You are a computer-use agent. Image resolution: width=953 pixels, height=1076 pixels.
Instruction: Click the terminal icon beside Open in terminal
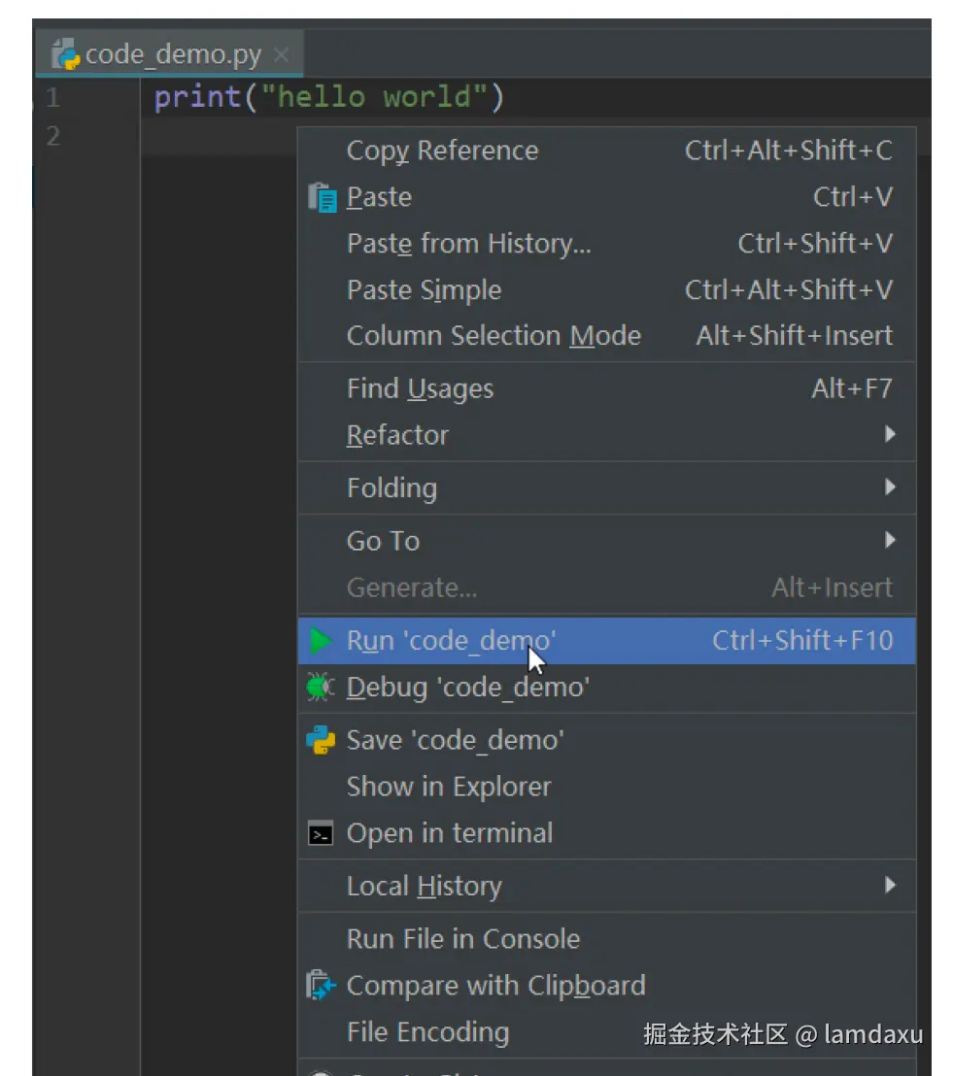click(321, 833)
